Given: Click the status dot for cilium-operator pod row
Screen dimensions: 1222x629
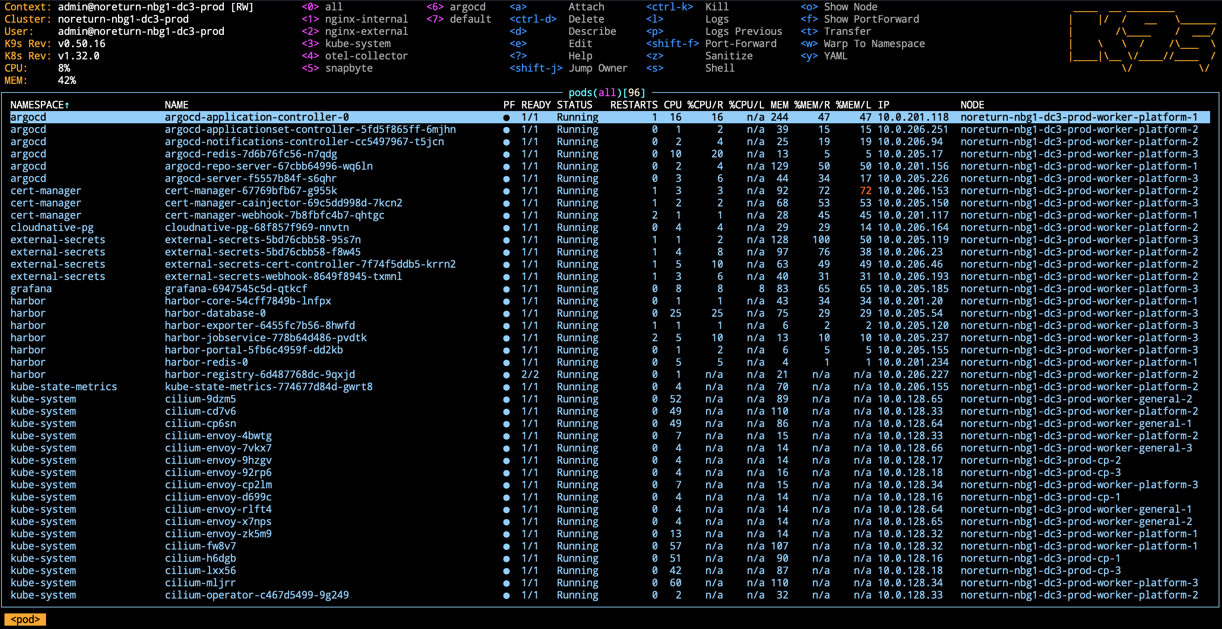Looking at the screenshot, I should (x=507, y=595).
